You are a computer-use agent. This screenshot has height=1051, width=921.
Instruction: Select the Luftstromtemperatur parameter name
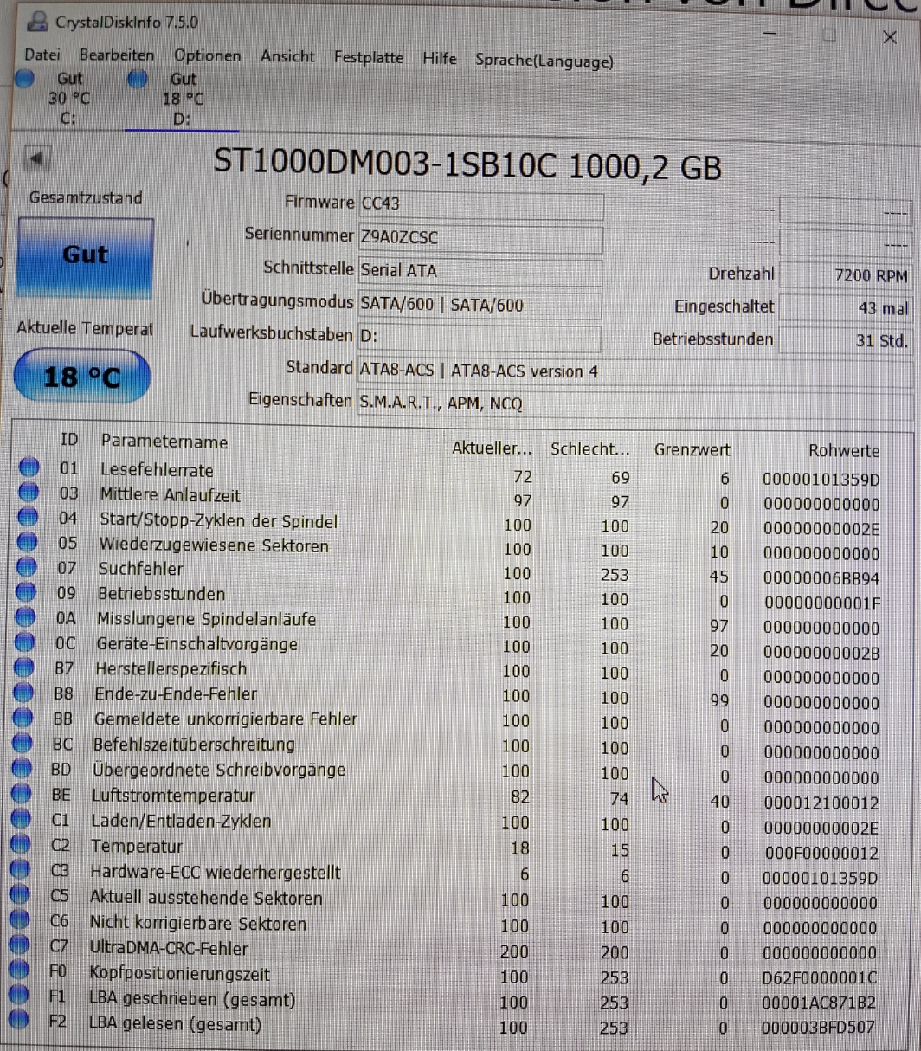click(x=173, y=795)
